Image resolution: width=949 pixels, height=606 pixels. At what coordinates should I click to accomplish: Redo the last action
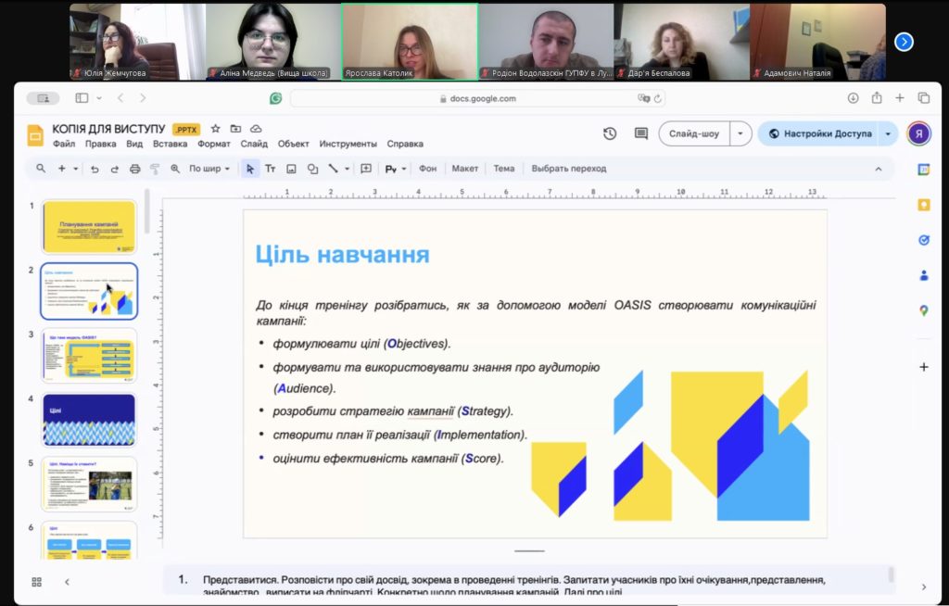(114, 169)
